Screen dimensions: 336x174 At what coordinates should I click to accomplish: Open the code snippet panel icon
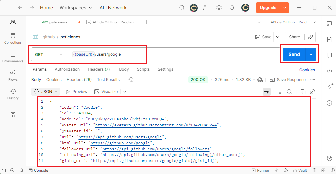tap(329, 71)
